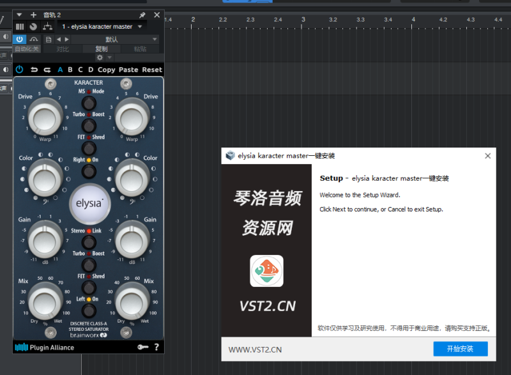Viewport: 511px width, 375px height.
Task: Click the channel routing icon in editor header
Action: [47, 26]
